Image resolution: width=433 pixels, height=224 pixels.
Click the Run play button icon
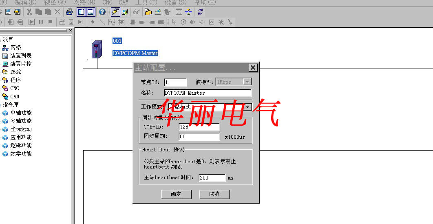(x=32, y=22)
